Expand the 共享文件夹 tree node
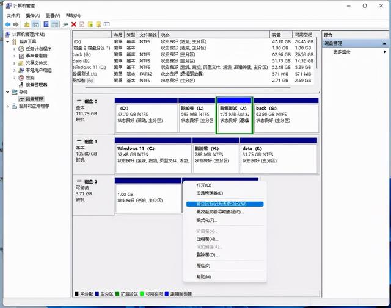 click(14, 63)
